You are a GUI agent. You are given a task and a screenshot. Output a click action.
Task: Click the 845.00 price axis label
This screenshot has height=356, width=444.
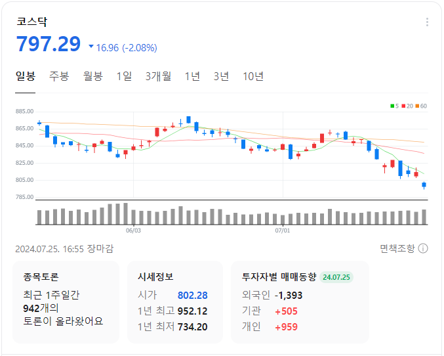tap(24, 146)
